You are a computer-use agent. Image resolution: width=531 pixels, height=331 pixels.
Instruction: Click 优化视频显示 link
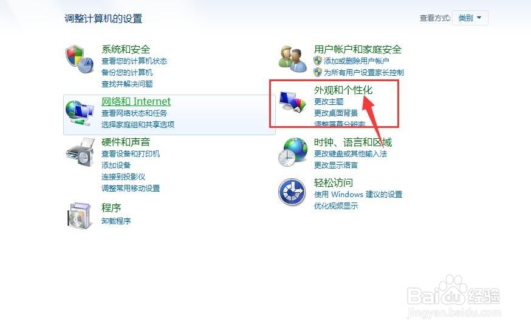click(335, 206)
